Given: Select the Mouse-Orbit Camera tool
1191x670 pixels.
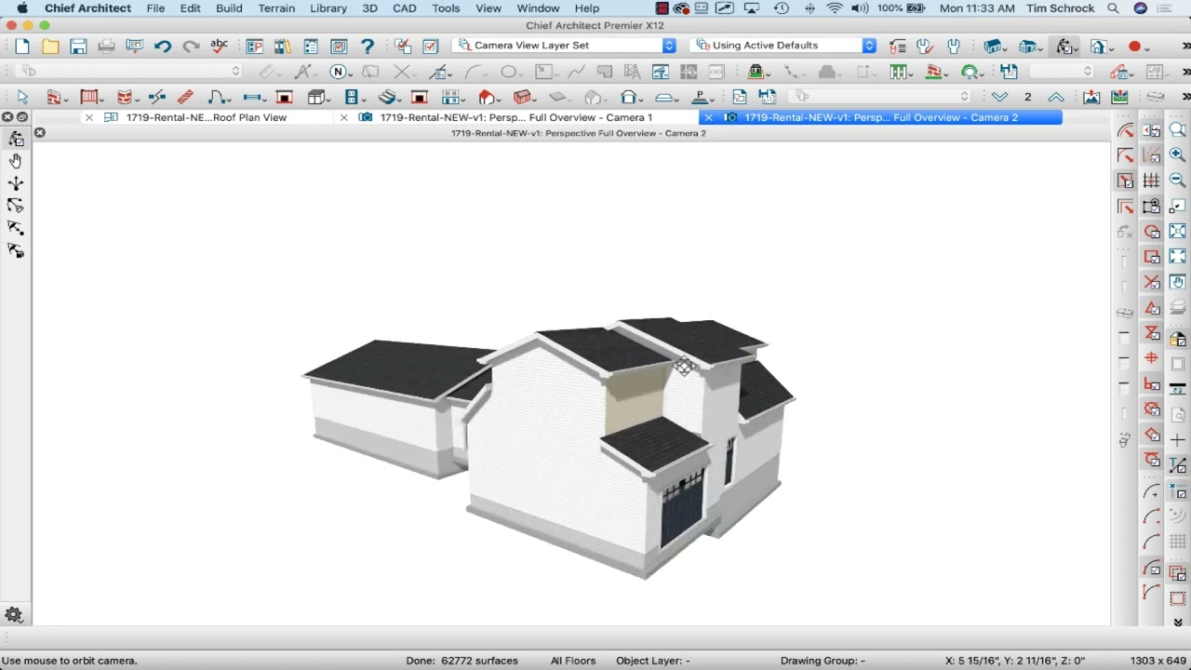Looking at the screenshot, I should [x=16, y=139].
